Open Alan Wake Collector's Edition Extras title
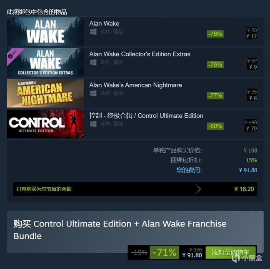Image resolution: width=270 pixels, height=269 pixels. (140, 54)
